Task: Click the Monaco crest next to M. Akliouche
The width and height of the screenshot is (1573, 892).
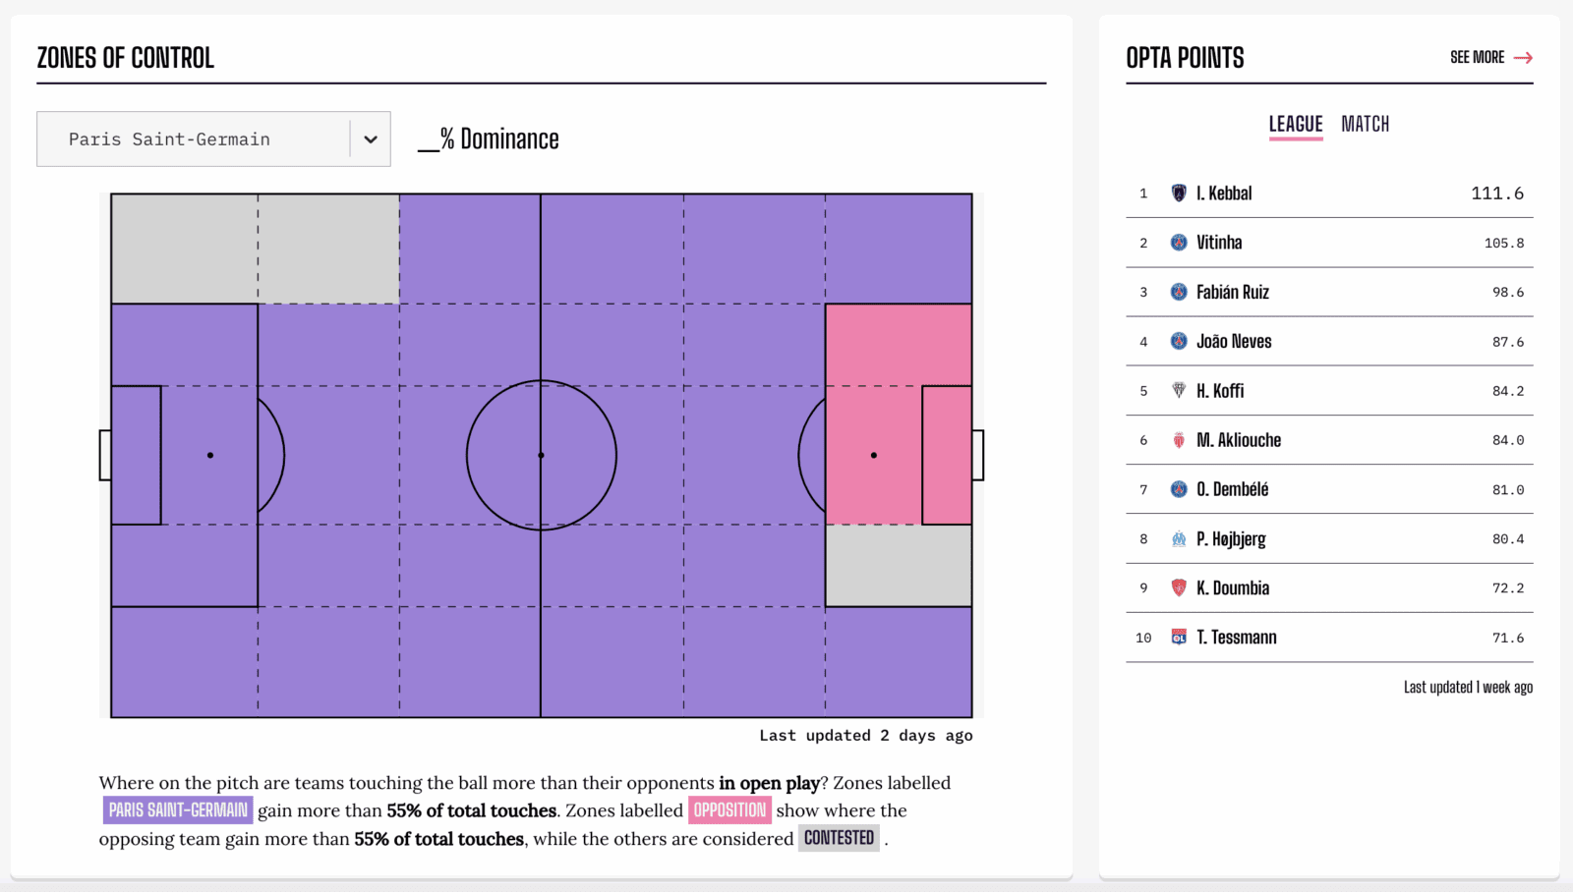Action: pos(1179,440)
